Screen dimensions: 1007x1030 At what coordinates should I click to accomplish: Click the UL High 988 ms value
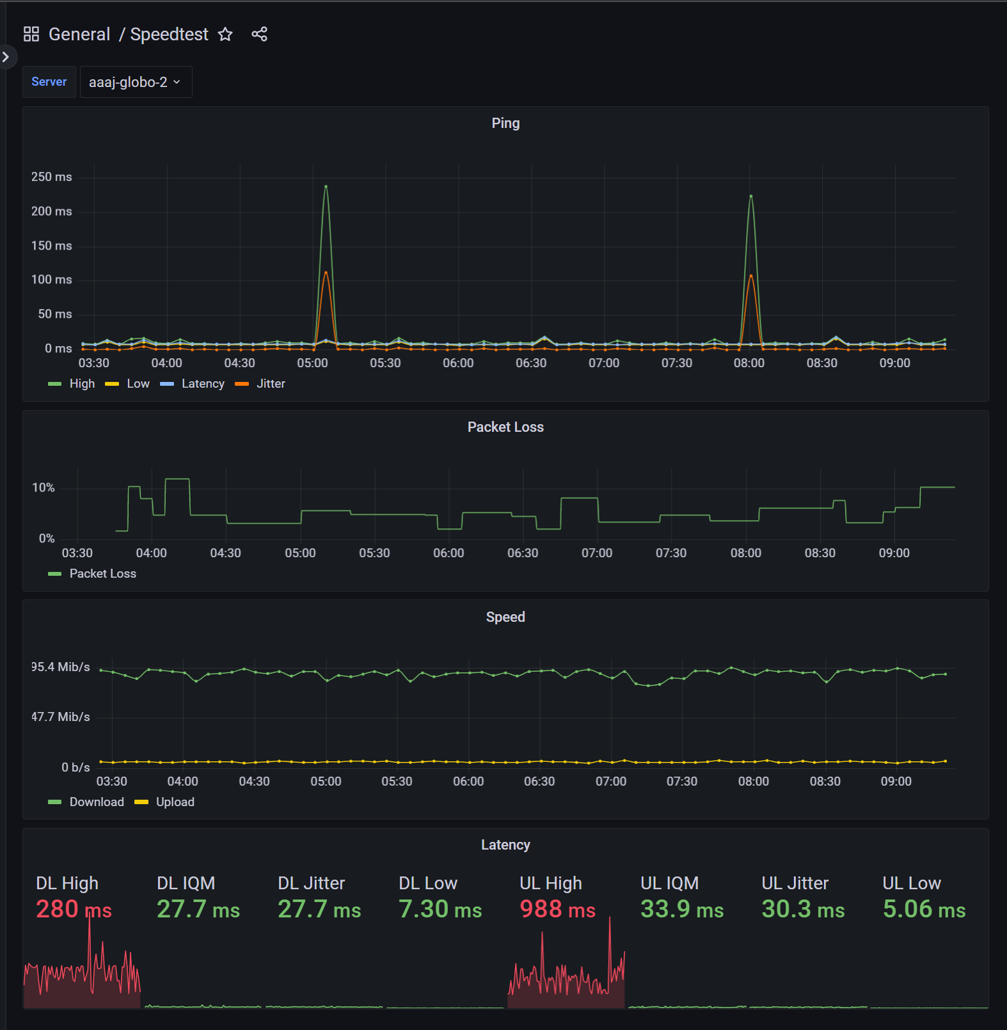pos(557,909)
